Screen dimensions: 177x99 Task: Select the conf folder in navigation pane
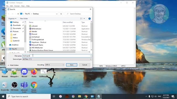coord(14,35)
